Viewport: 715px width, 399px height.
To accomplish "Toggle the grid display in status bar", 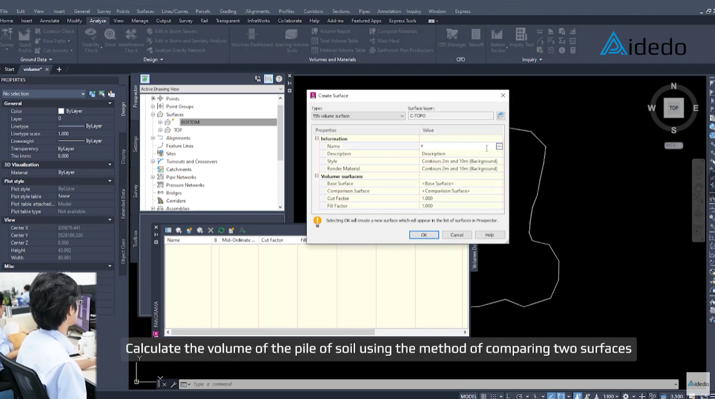I will tap(484, 396).
